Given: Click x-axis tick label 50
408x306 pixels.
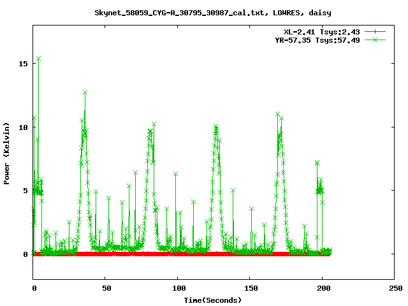Looking at the screenshot, I should pyautogui.click(x=106, y=288).
